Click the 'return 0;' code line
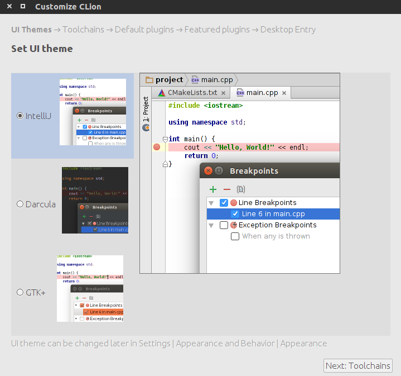This screenshot has width=401, height=376. coord(201,156)
